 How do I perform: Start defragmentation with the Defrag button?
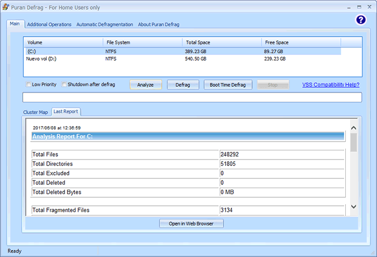coord(183,85)
